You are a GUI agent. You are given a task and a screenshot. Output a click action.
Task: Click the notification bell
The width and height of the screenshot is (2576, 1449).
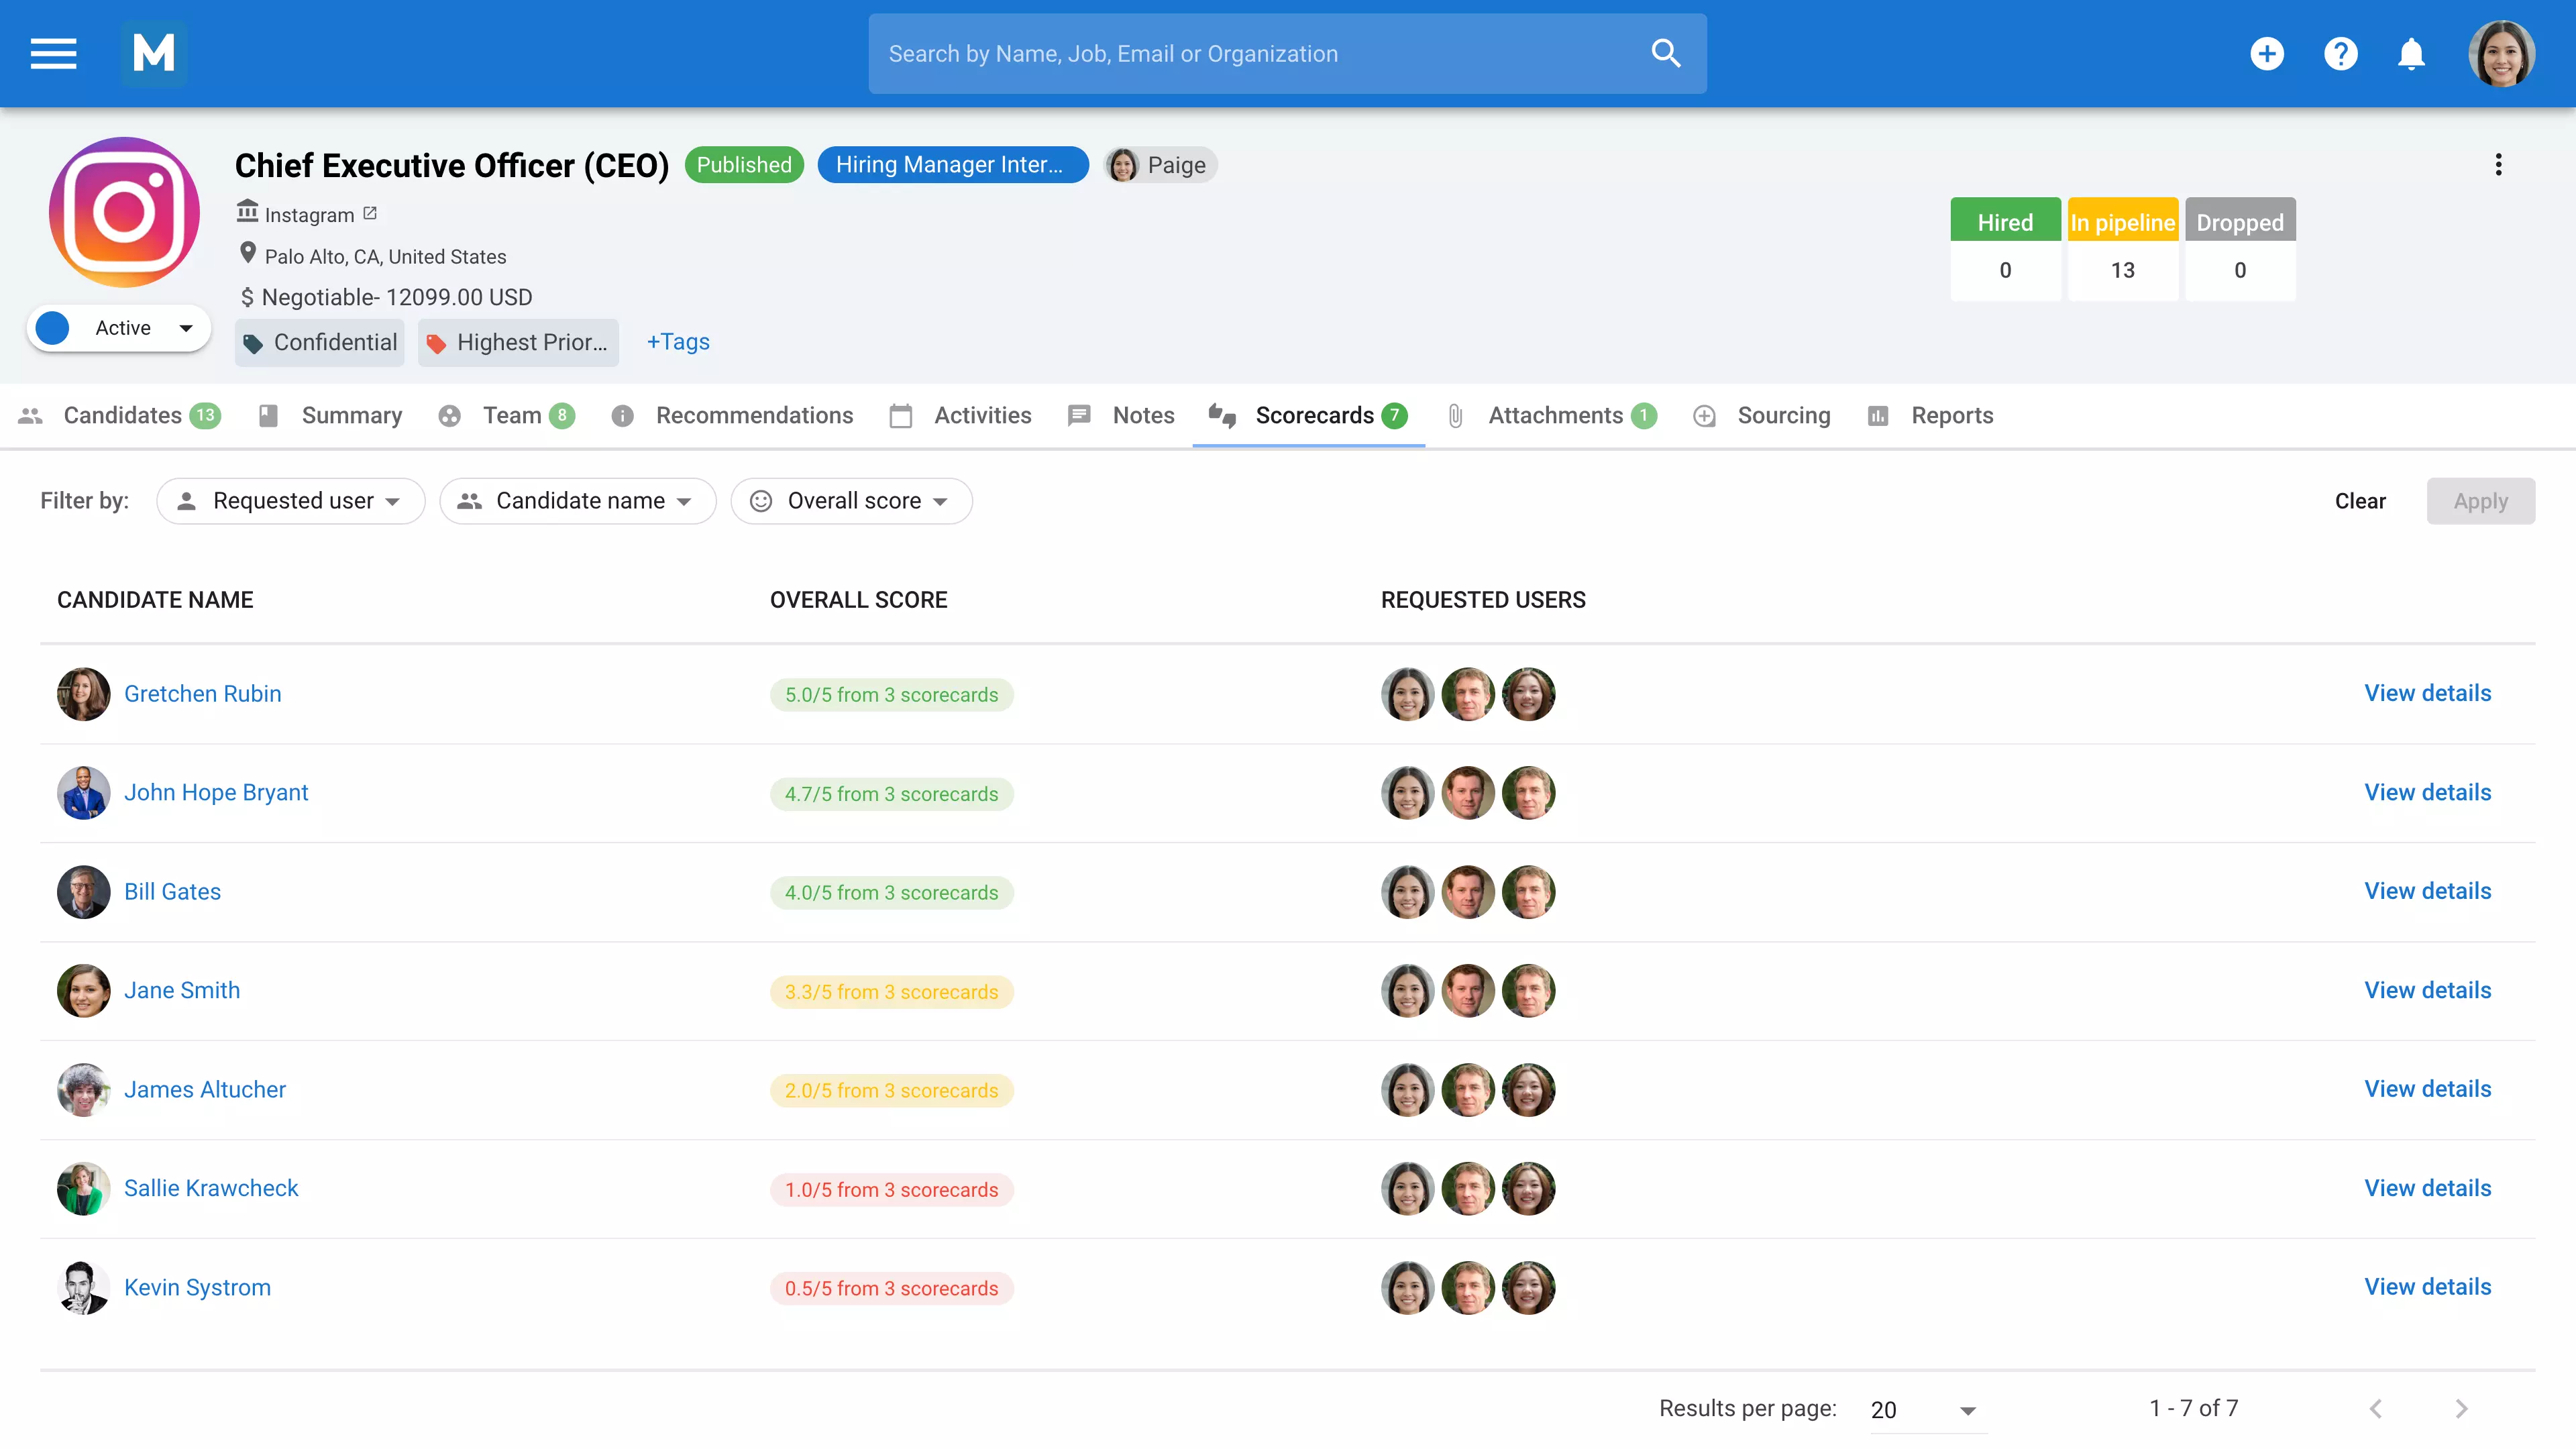[x=2411, y=53]
